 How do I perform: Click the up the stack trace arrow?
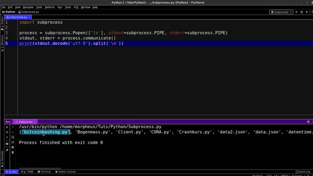(13, 127)
